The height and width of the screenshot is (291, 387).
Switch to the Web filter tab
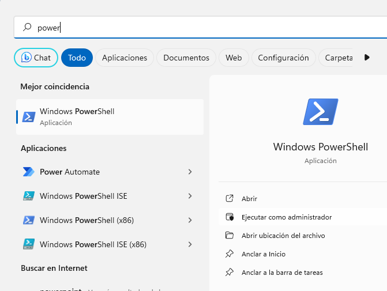[x=234, y=58]
